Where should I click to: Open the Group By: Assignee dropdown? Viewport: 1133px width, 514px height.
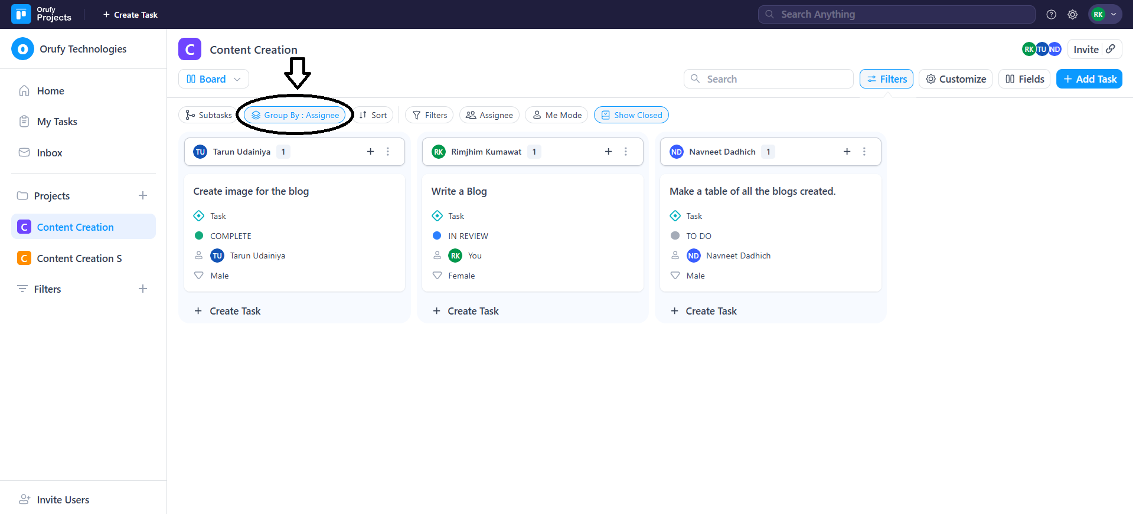pos(295,115)
